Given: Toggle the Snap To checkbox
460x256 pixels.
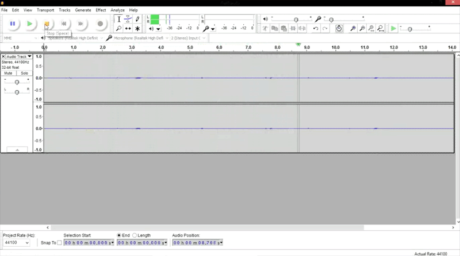Looking at the screenshot, I should point(59,243).
